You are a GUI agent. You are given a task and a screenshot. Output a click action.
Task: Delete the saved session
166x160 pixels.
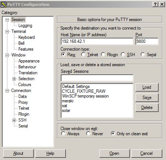click(x=147, y=108)
